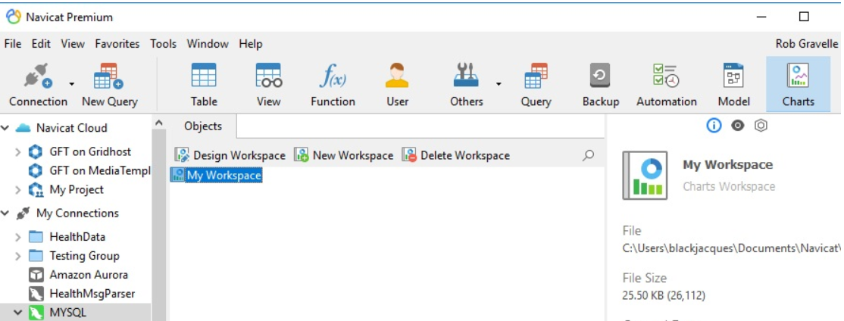Open the Favorites menu
Image resolution: width=844 pixels, height=321 pixels.
117,44
